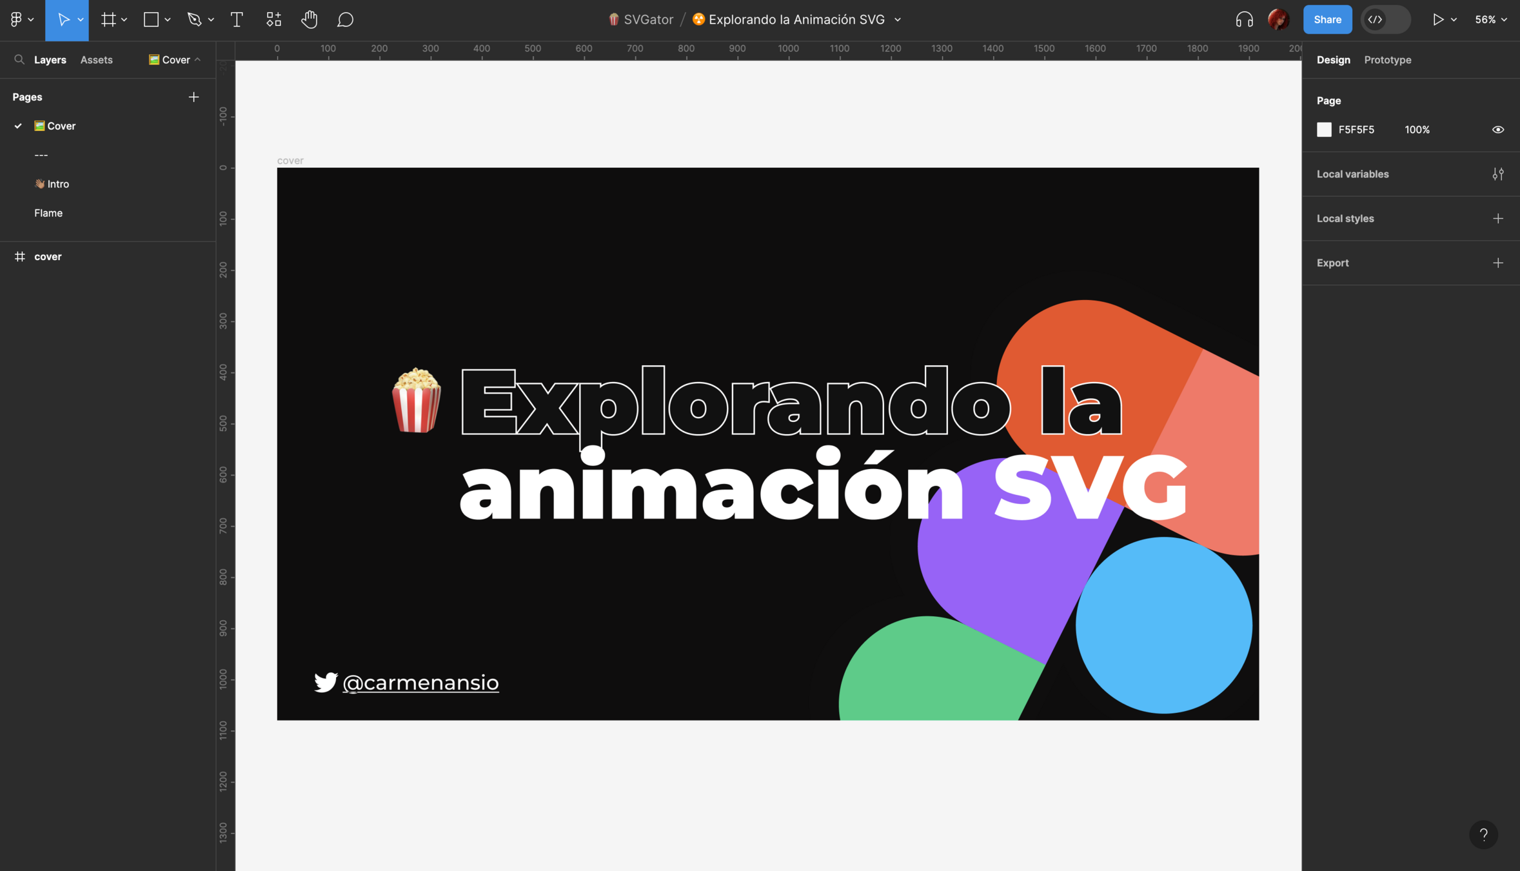Image resolution: width=1520 pixels, height=871 pixels.
Task: Switch to the Prototype tab
Action: point(1387,59)
